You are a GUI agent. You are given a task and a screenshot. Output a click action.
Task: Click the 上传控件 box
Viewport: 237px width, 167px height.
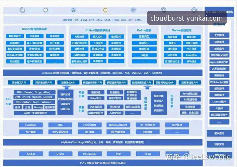(x=98, y=43)
